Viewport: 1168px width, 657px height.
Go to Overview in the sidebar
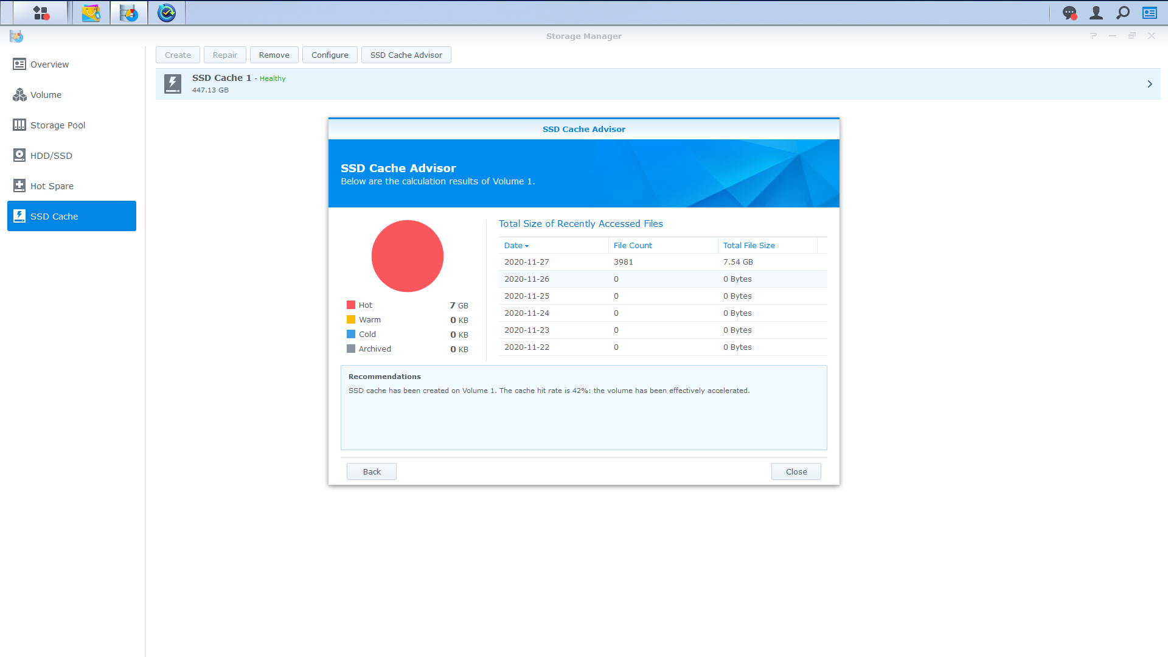click(x=49, y=64)
